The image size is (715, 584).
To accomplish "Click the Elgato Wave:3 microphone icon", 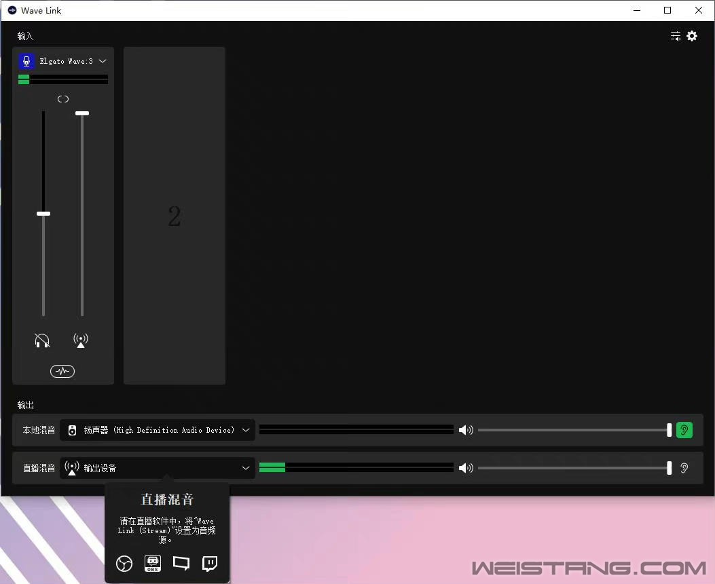I will tap(26, 61).
